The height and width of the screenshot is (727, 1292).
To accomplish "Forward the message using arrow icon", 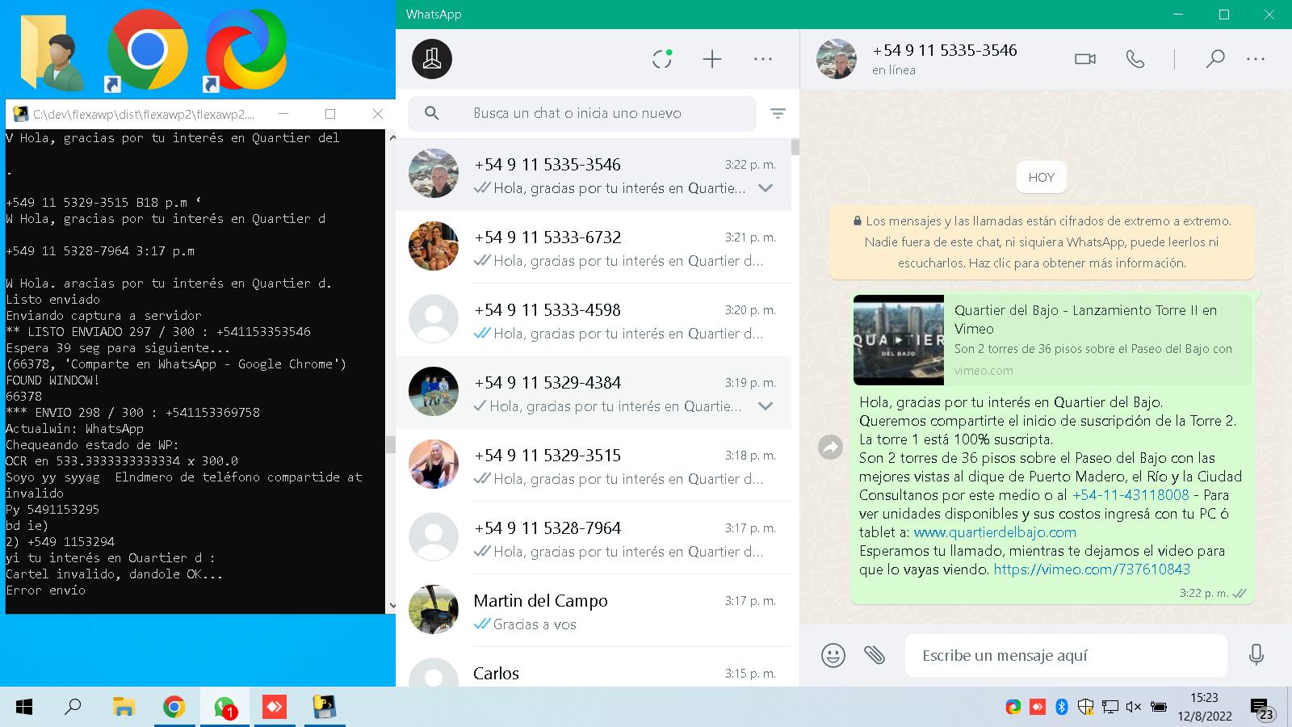I will tap(831, 447).
